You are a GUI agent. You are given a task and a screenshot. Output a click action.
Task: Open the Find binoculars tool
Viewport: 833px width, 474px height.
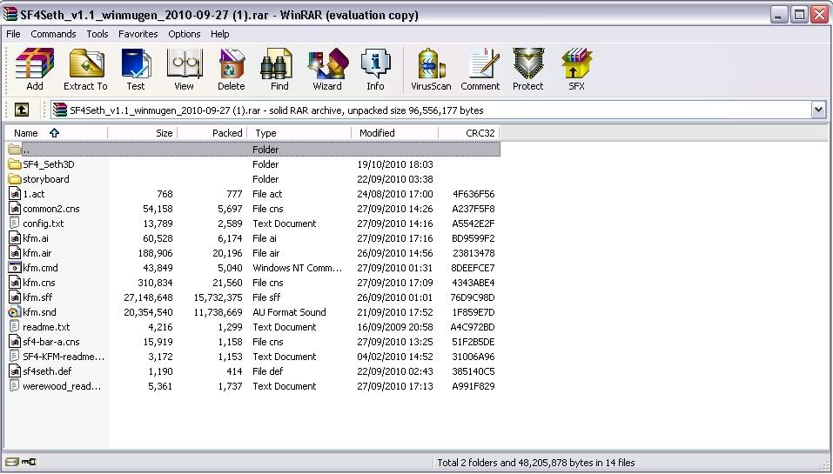tap(279, 69)
